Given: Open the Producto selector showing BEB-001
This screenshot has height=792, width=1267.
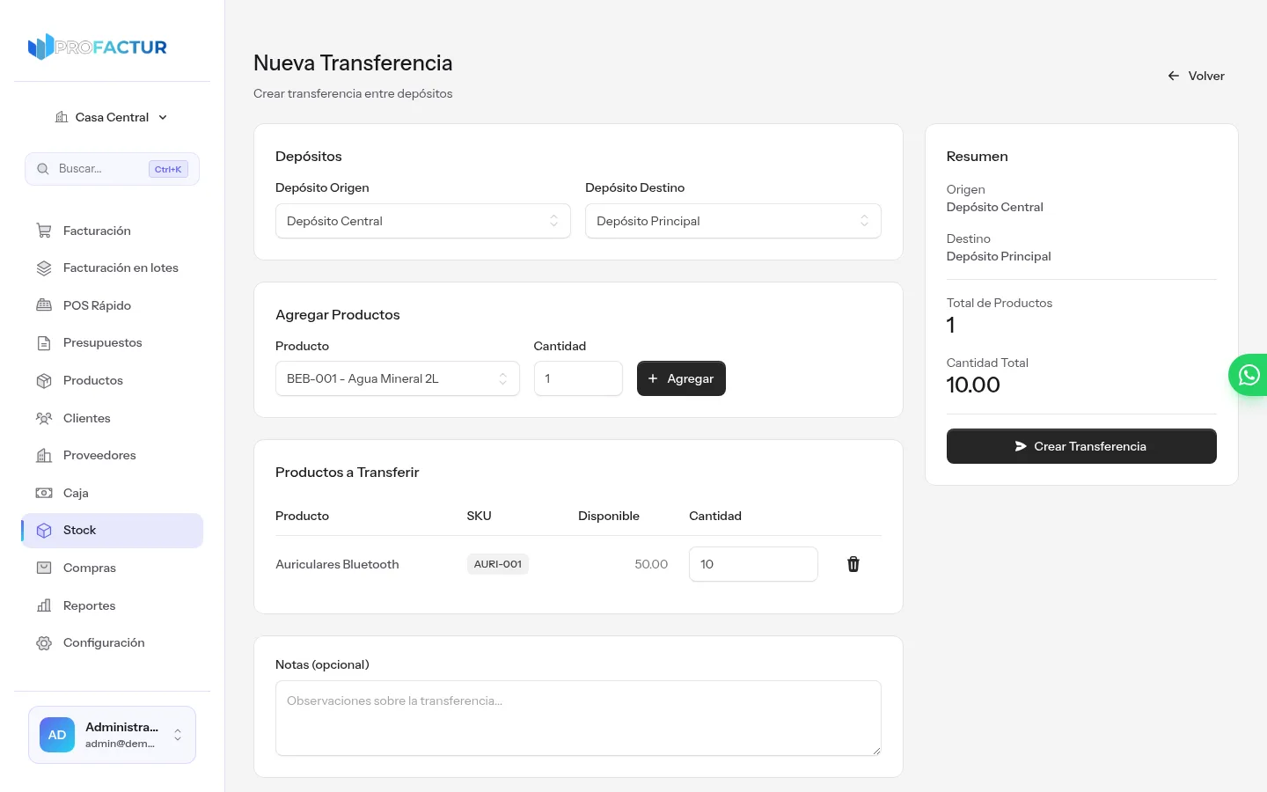Looking at the screenshot, I should point(398,378).
